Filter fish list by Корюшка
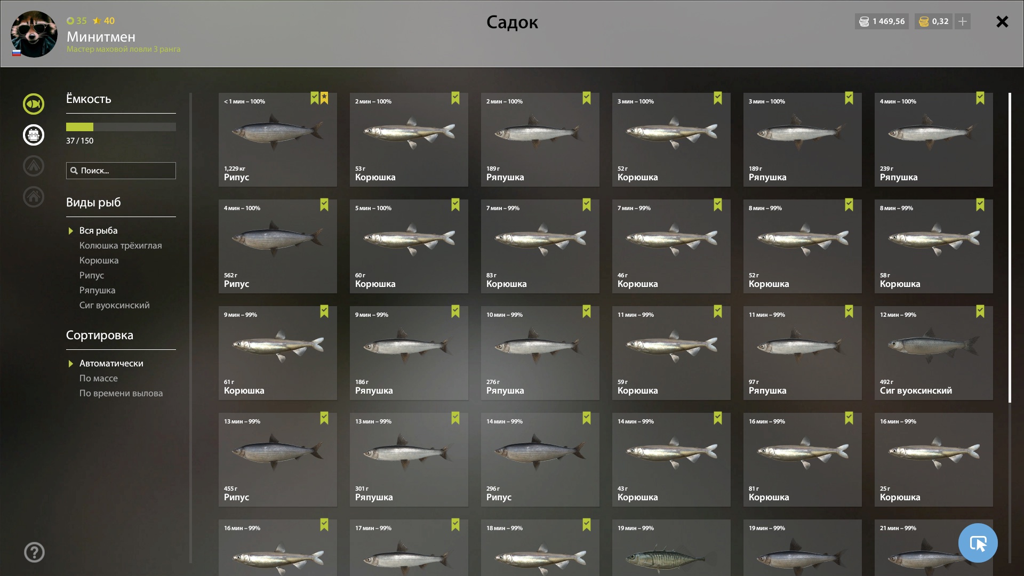This screenshot has width=1024, height=576. (99, 260)
